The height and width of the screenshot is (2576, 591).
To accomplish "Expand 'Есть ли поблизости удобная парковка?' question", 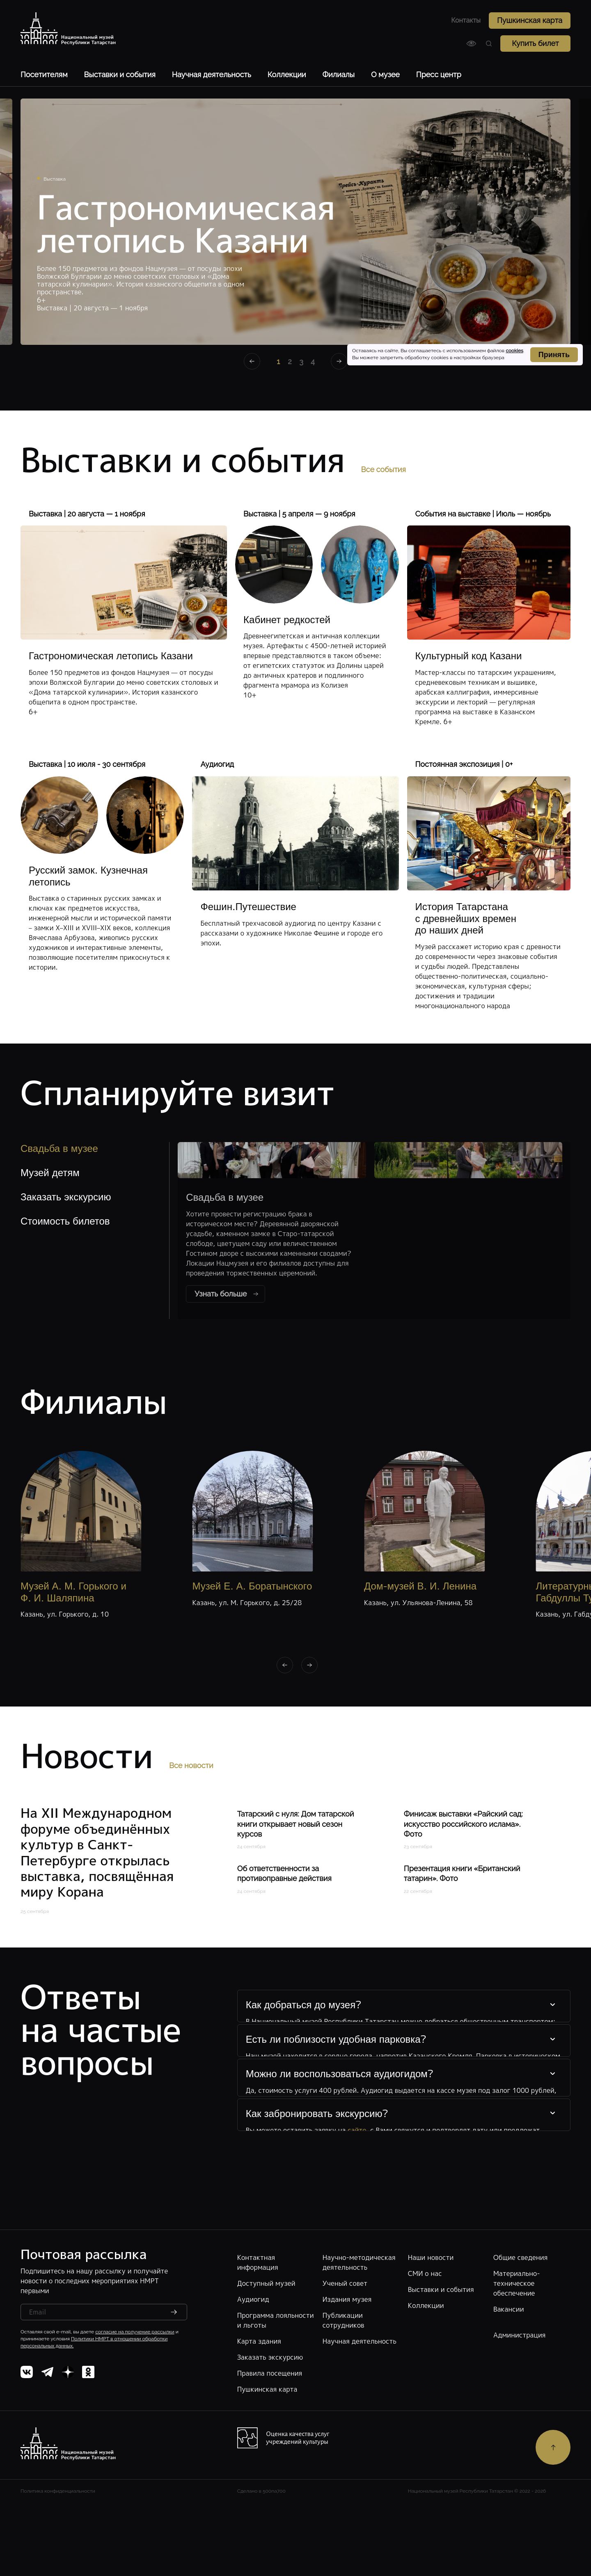I will (x=404, y=2039).
